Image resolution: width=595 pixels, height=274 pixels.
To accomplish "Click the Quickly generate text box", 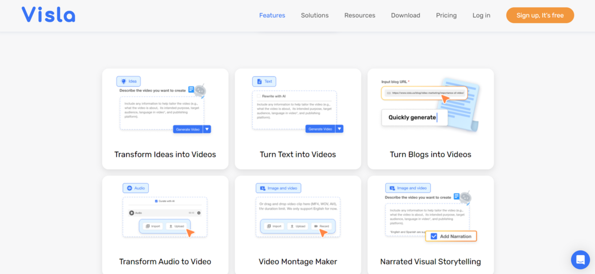I will point(414,117).
